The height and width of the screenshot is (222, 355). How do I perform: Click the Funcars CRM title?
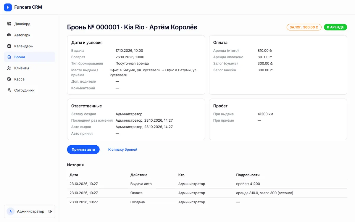click(28, 7)
